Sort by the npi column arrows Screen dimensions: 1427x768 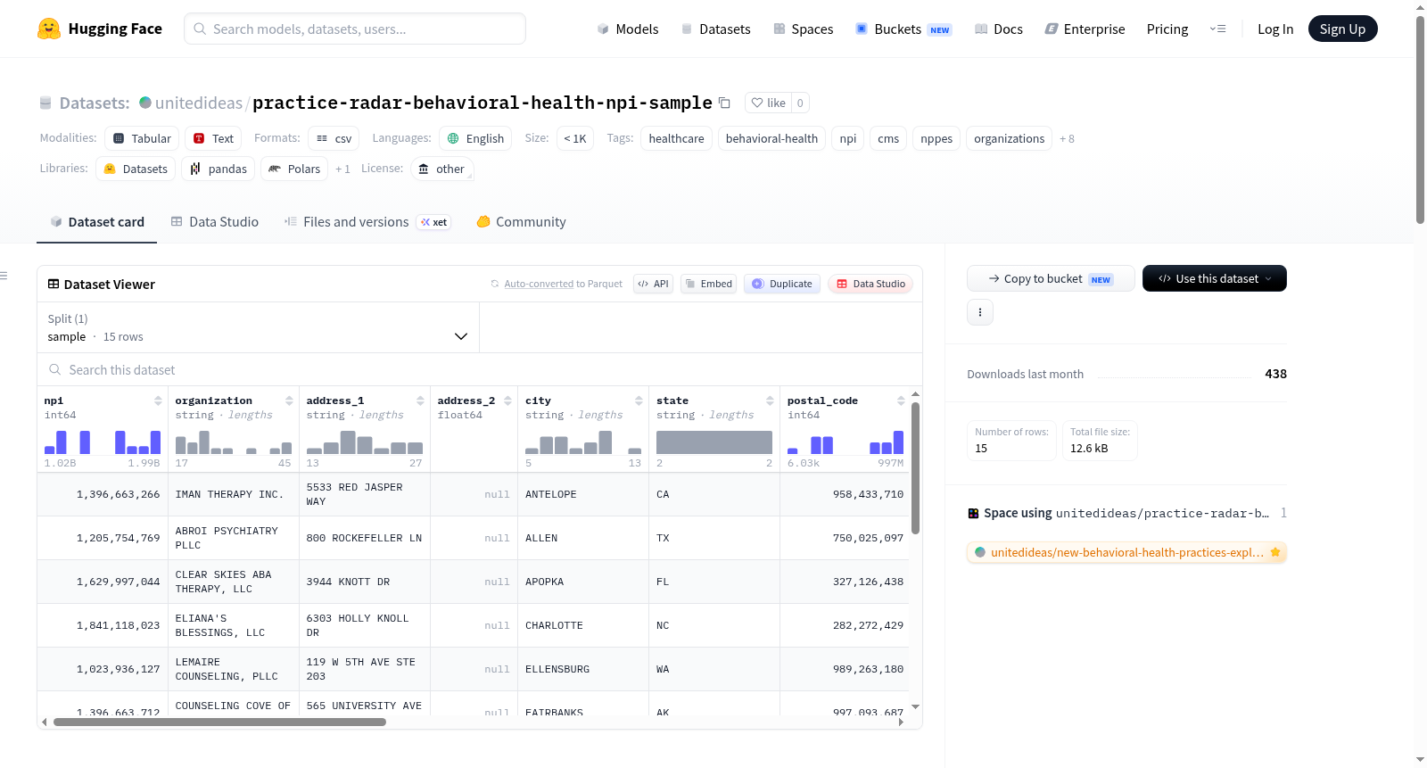coord(158,401)
